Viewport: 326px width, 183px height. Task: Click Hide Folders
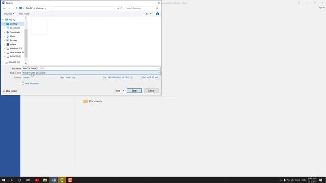click(x=10, y=91)
